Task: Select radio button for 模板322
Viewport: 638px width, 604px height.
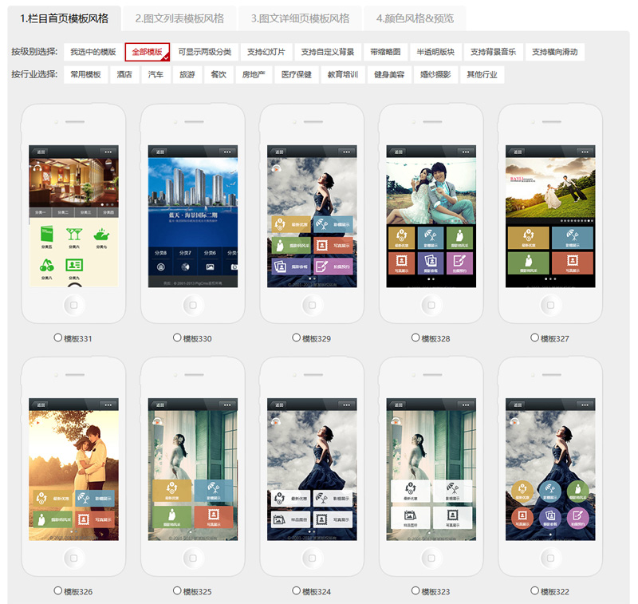Action: click(535, 591)
